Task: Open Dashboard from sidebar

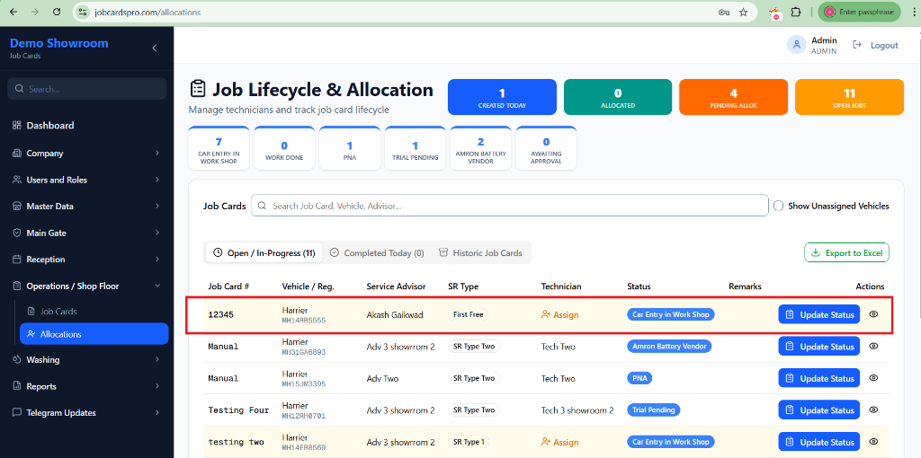Action: coord(50,126)
